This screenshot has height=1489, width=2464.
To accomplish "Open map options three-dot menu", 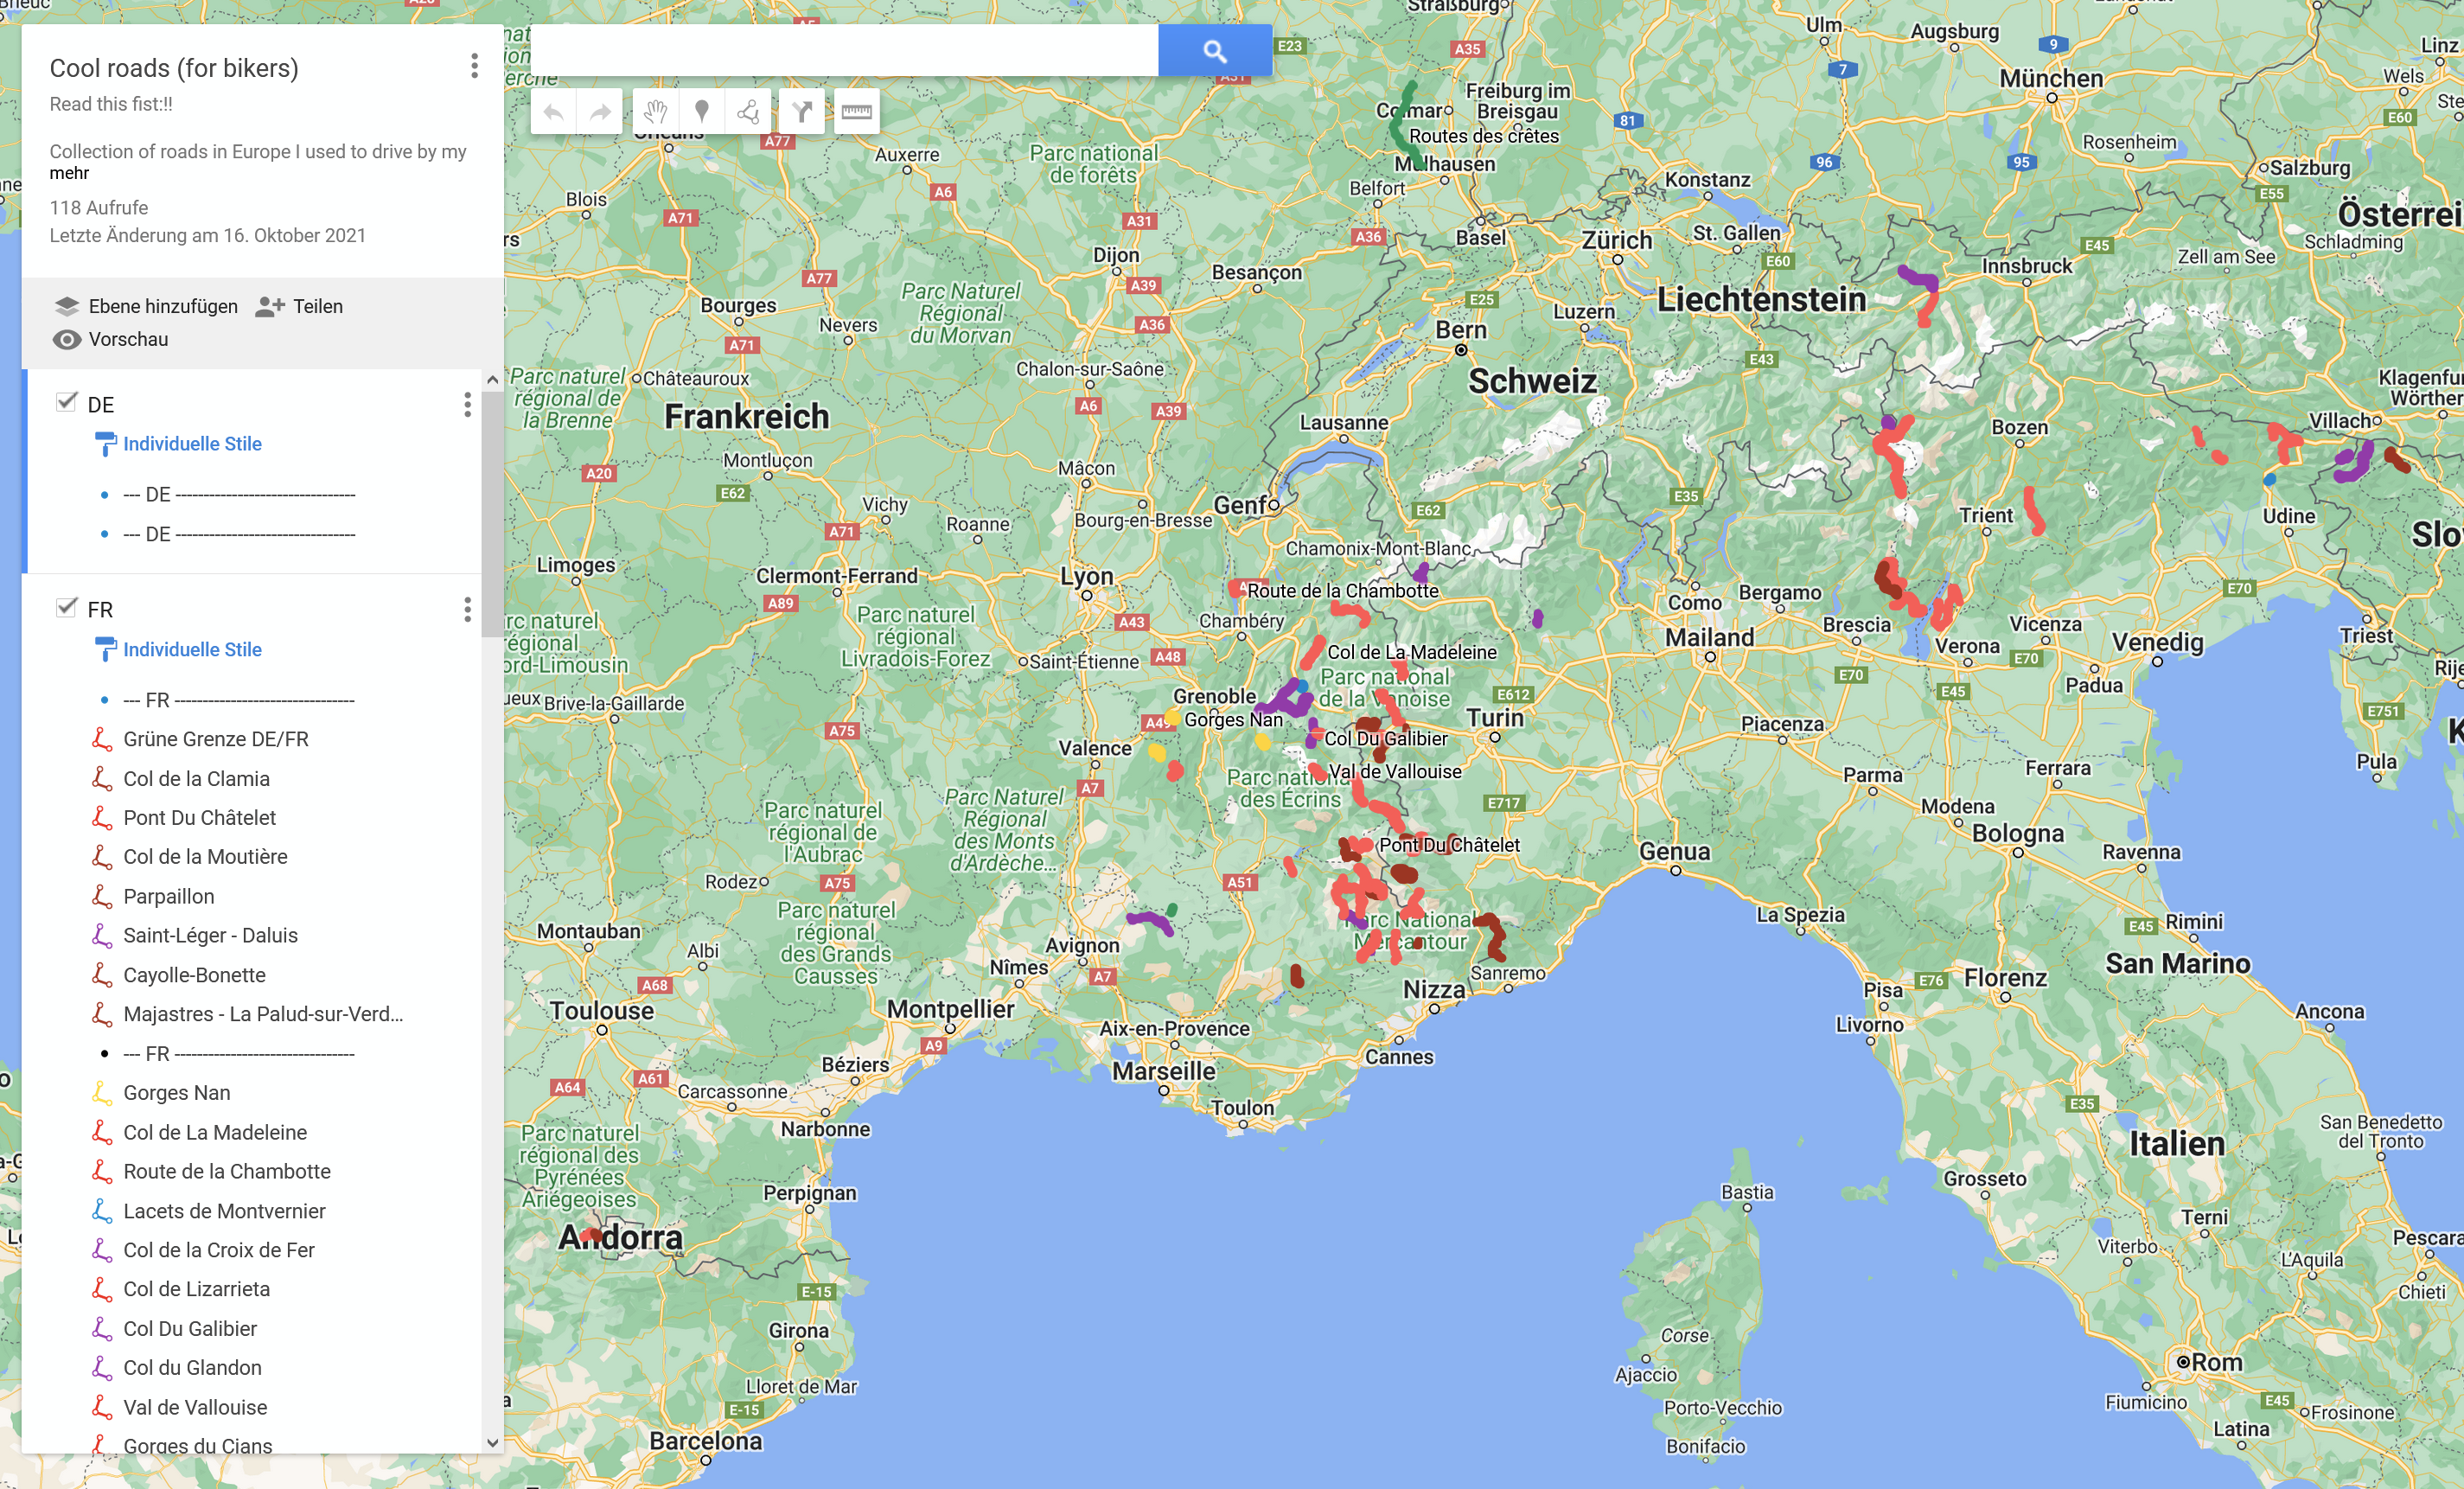I will pyautogui.click(x=474, y=66).
